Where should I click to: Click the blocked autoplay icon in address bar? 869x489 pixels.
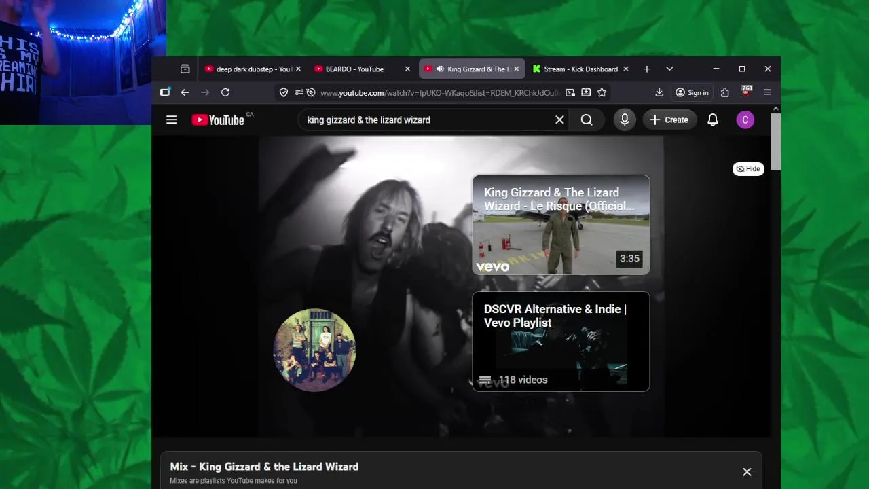coord(311,92)
